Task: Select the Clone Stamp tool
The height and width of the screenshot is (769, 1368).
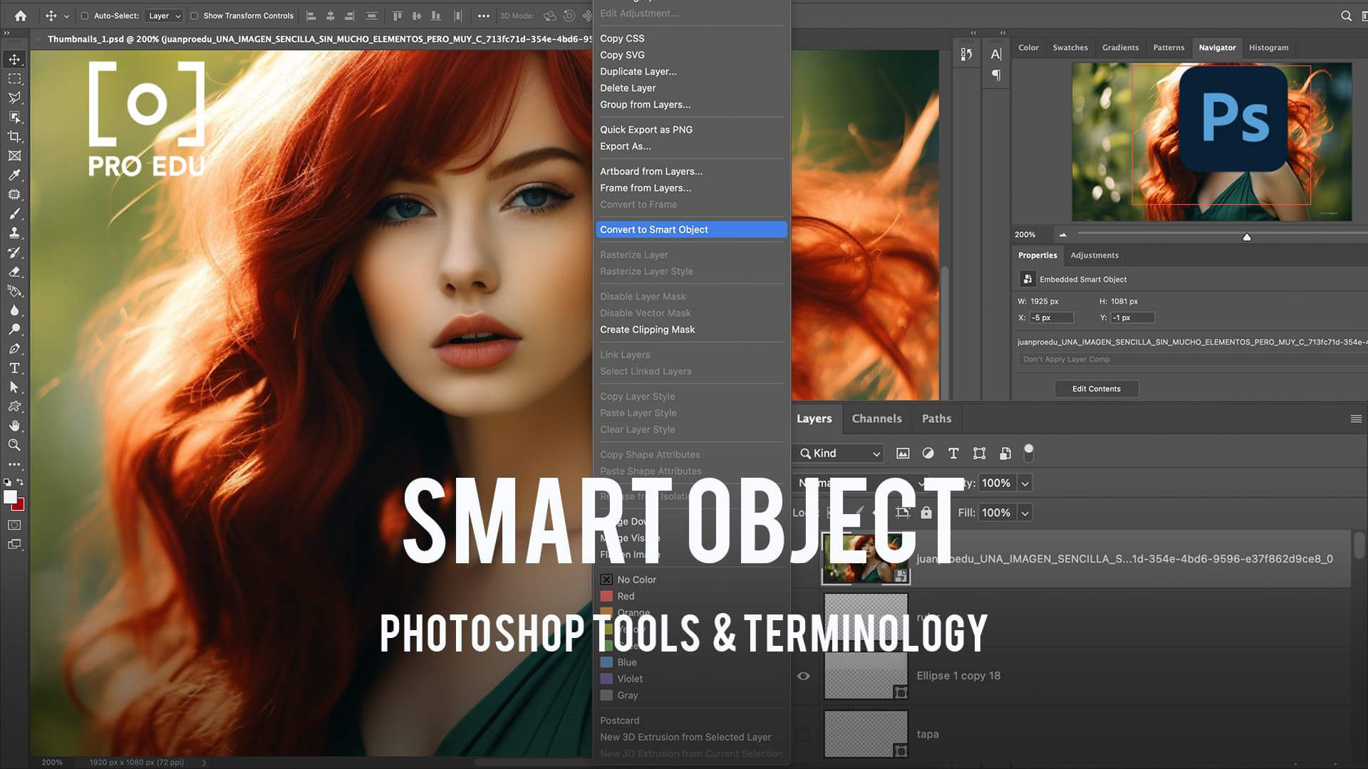Action: click(x=14, y=233)
